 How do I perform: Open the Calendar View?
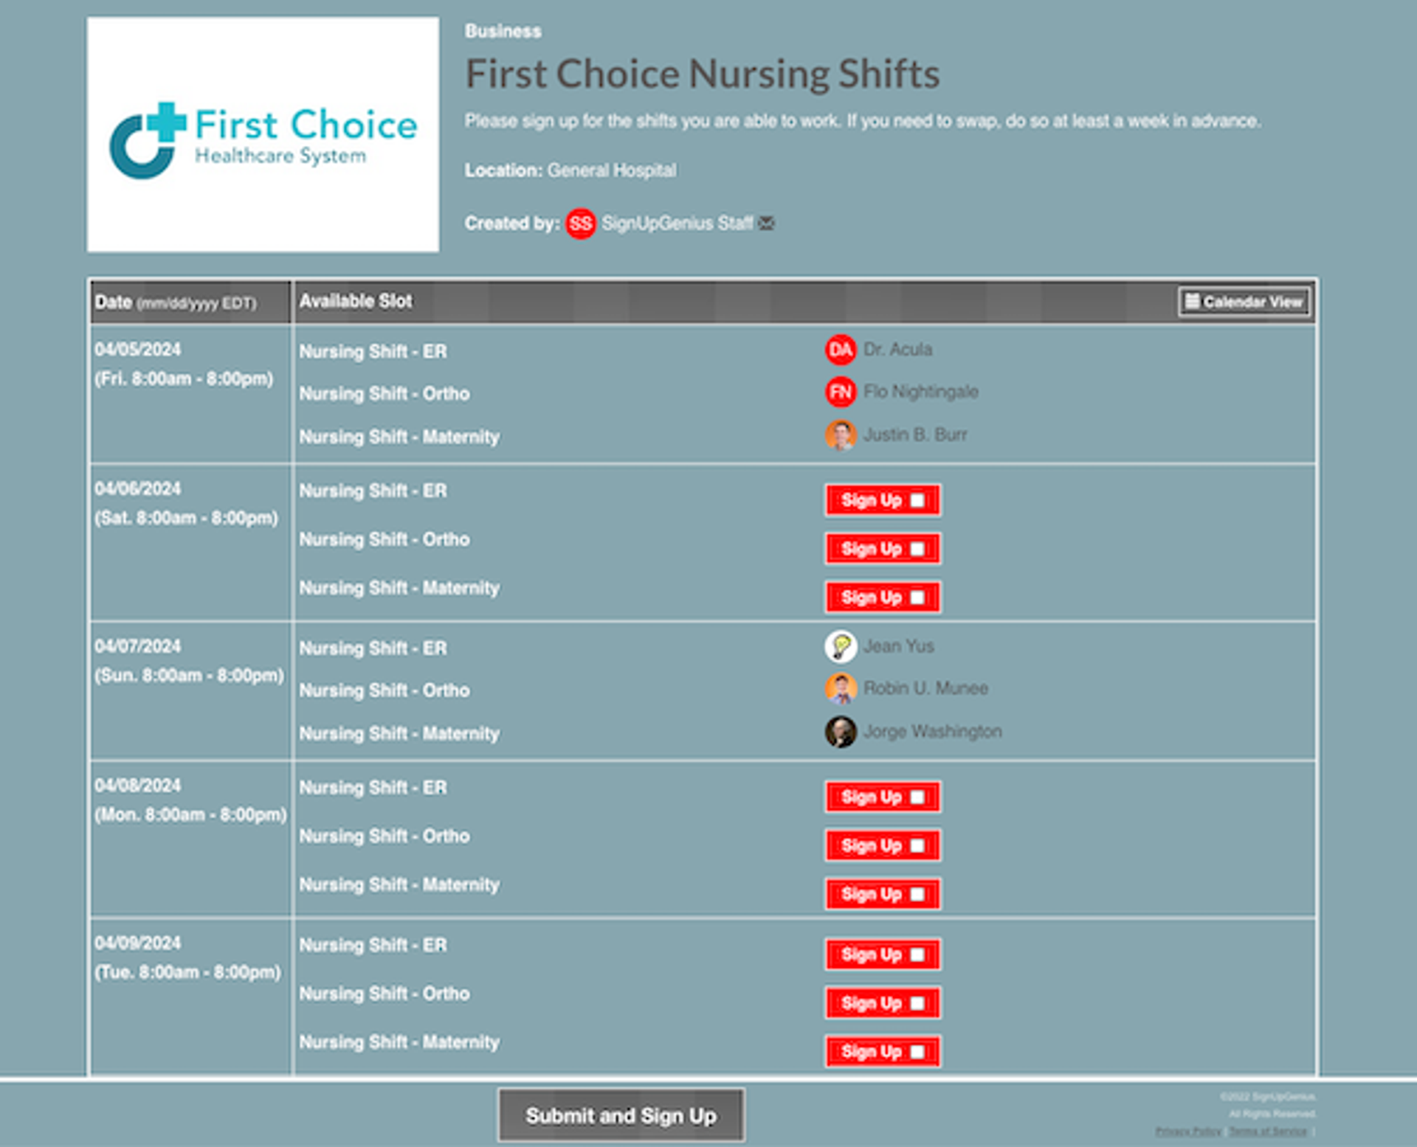[1244, 302]
